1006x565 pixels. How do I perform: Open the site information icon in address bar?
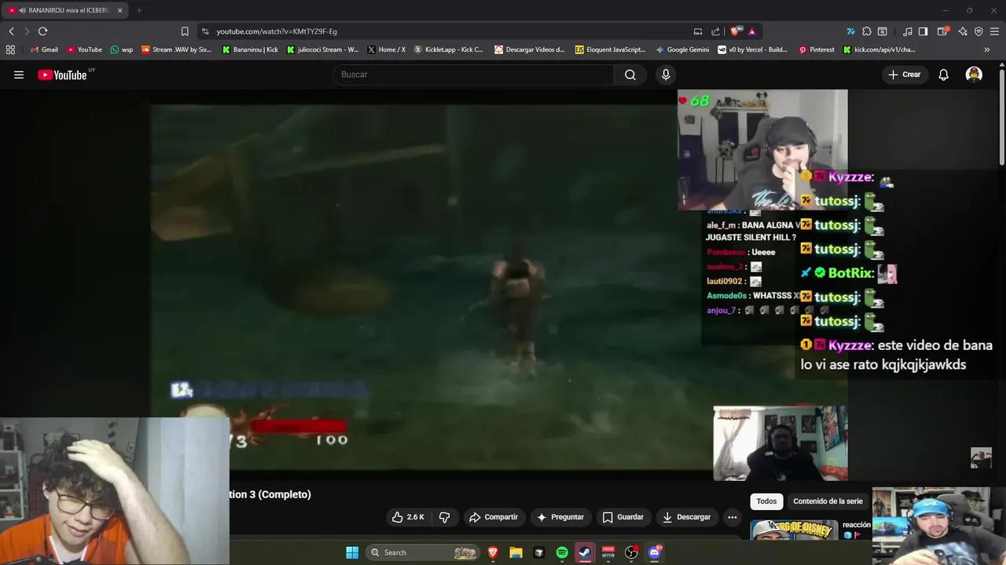click(x=205, y=31)
